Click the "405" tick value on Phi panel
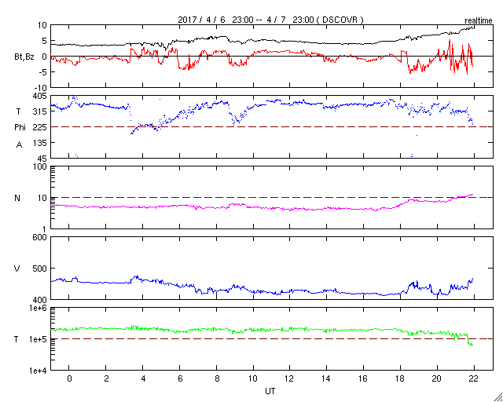 click(x=40, y=96)
